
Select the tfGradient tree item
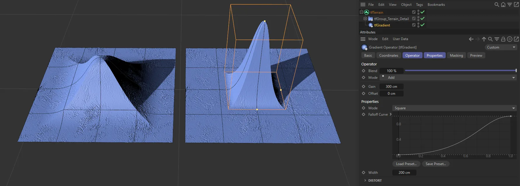(x=382, y=25)
